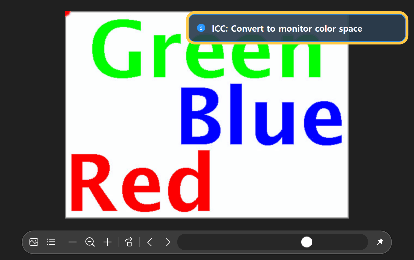Click the white slider handle
The image size is (414, 260).
pos(307,242)
